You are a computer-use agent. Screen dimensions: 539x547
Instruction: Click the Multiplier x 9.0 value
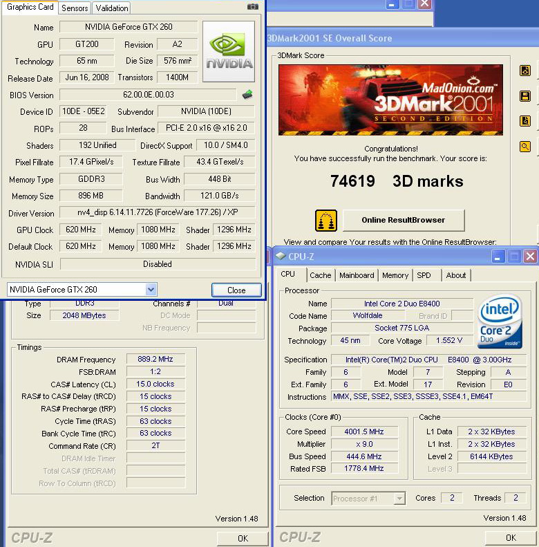coord(364,444)
